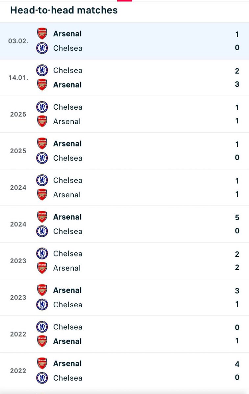Click Arsenal's score of 5 in 2024
Viewport: 249px width, 394px height.
237,217
